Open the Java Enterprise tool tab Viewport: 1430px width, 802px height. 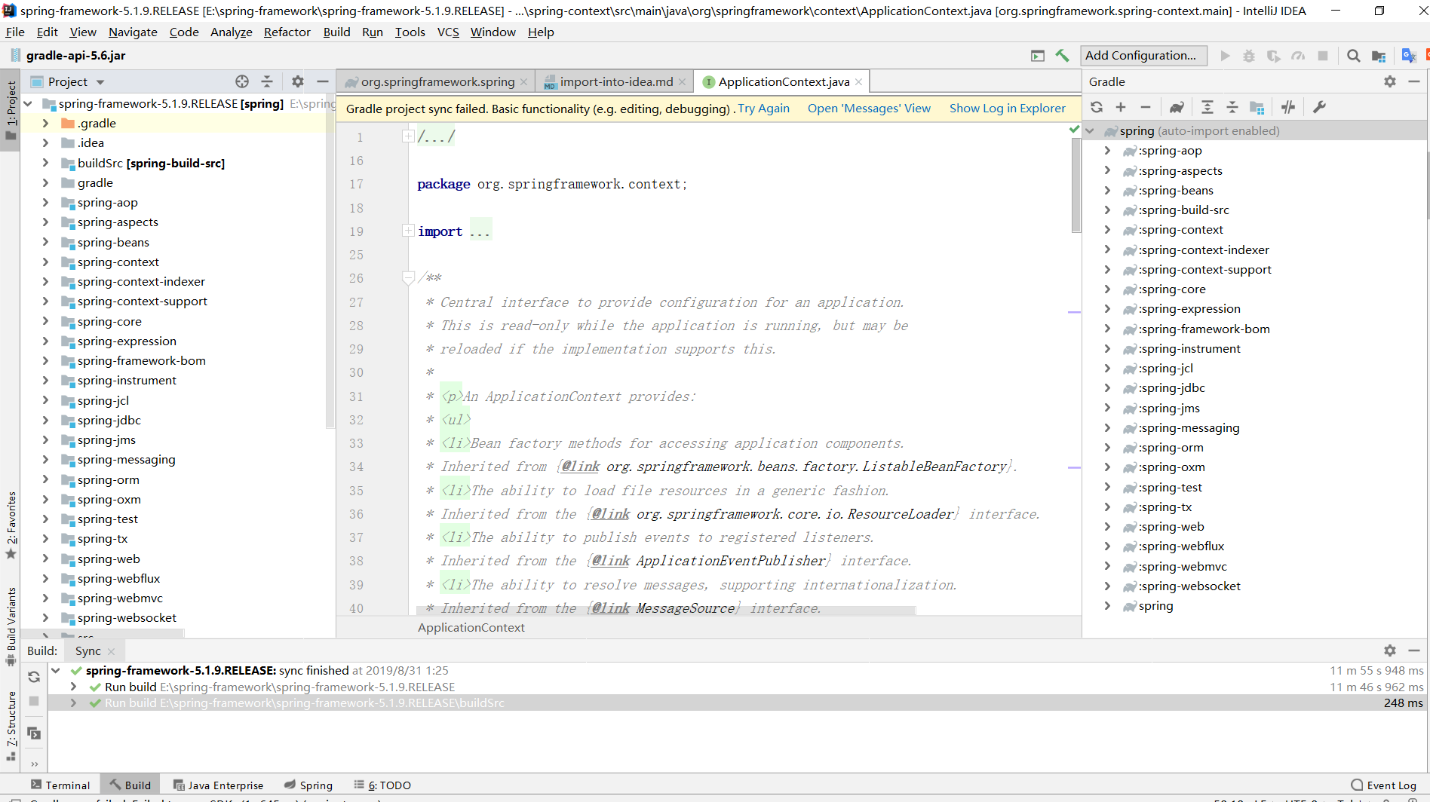click(x=218, y=785)
